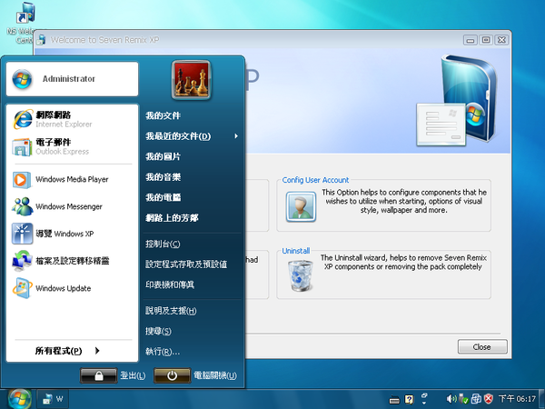Image resolution: width=545 pixels, height=409 pixels.
Task: Click the Uninstall link heading
Action: [296, 251]
